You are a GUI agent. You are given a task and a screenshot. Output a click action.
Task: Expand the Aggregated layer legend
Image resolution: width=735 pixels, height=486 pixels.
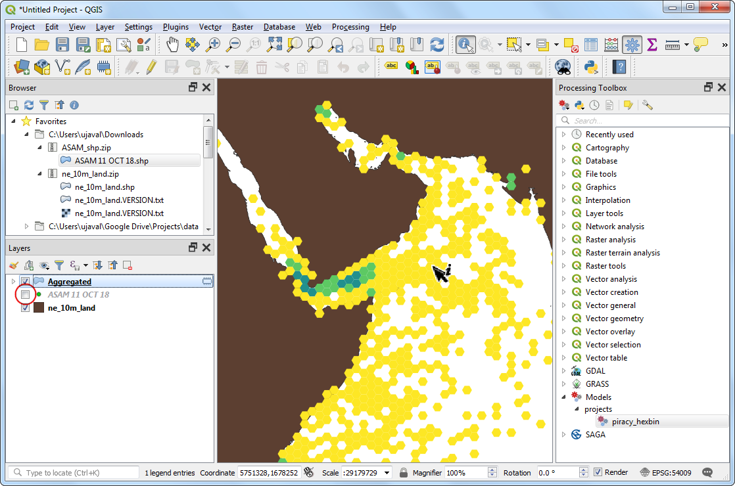click(13, 282)
